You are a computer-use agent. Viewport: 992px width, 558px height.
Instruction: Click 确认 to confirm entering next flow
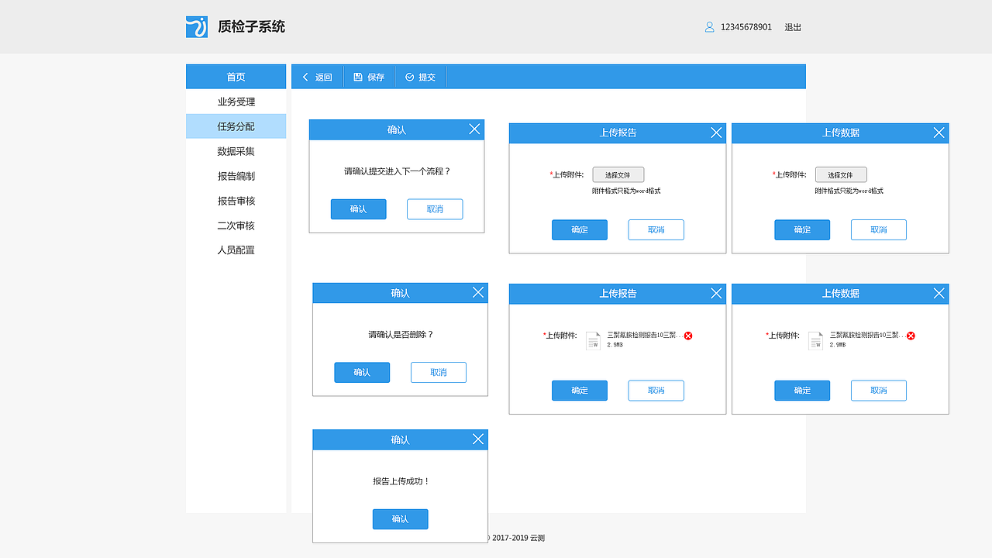point(358,208)
